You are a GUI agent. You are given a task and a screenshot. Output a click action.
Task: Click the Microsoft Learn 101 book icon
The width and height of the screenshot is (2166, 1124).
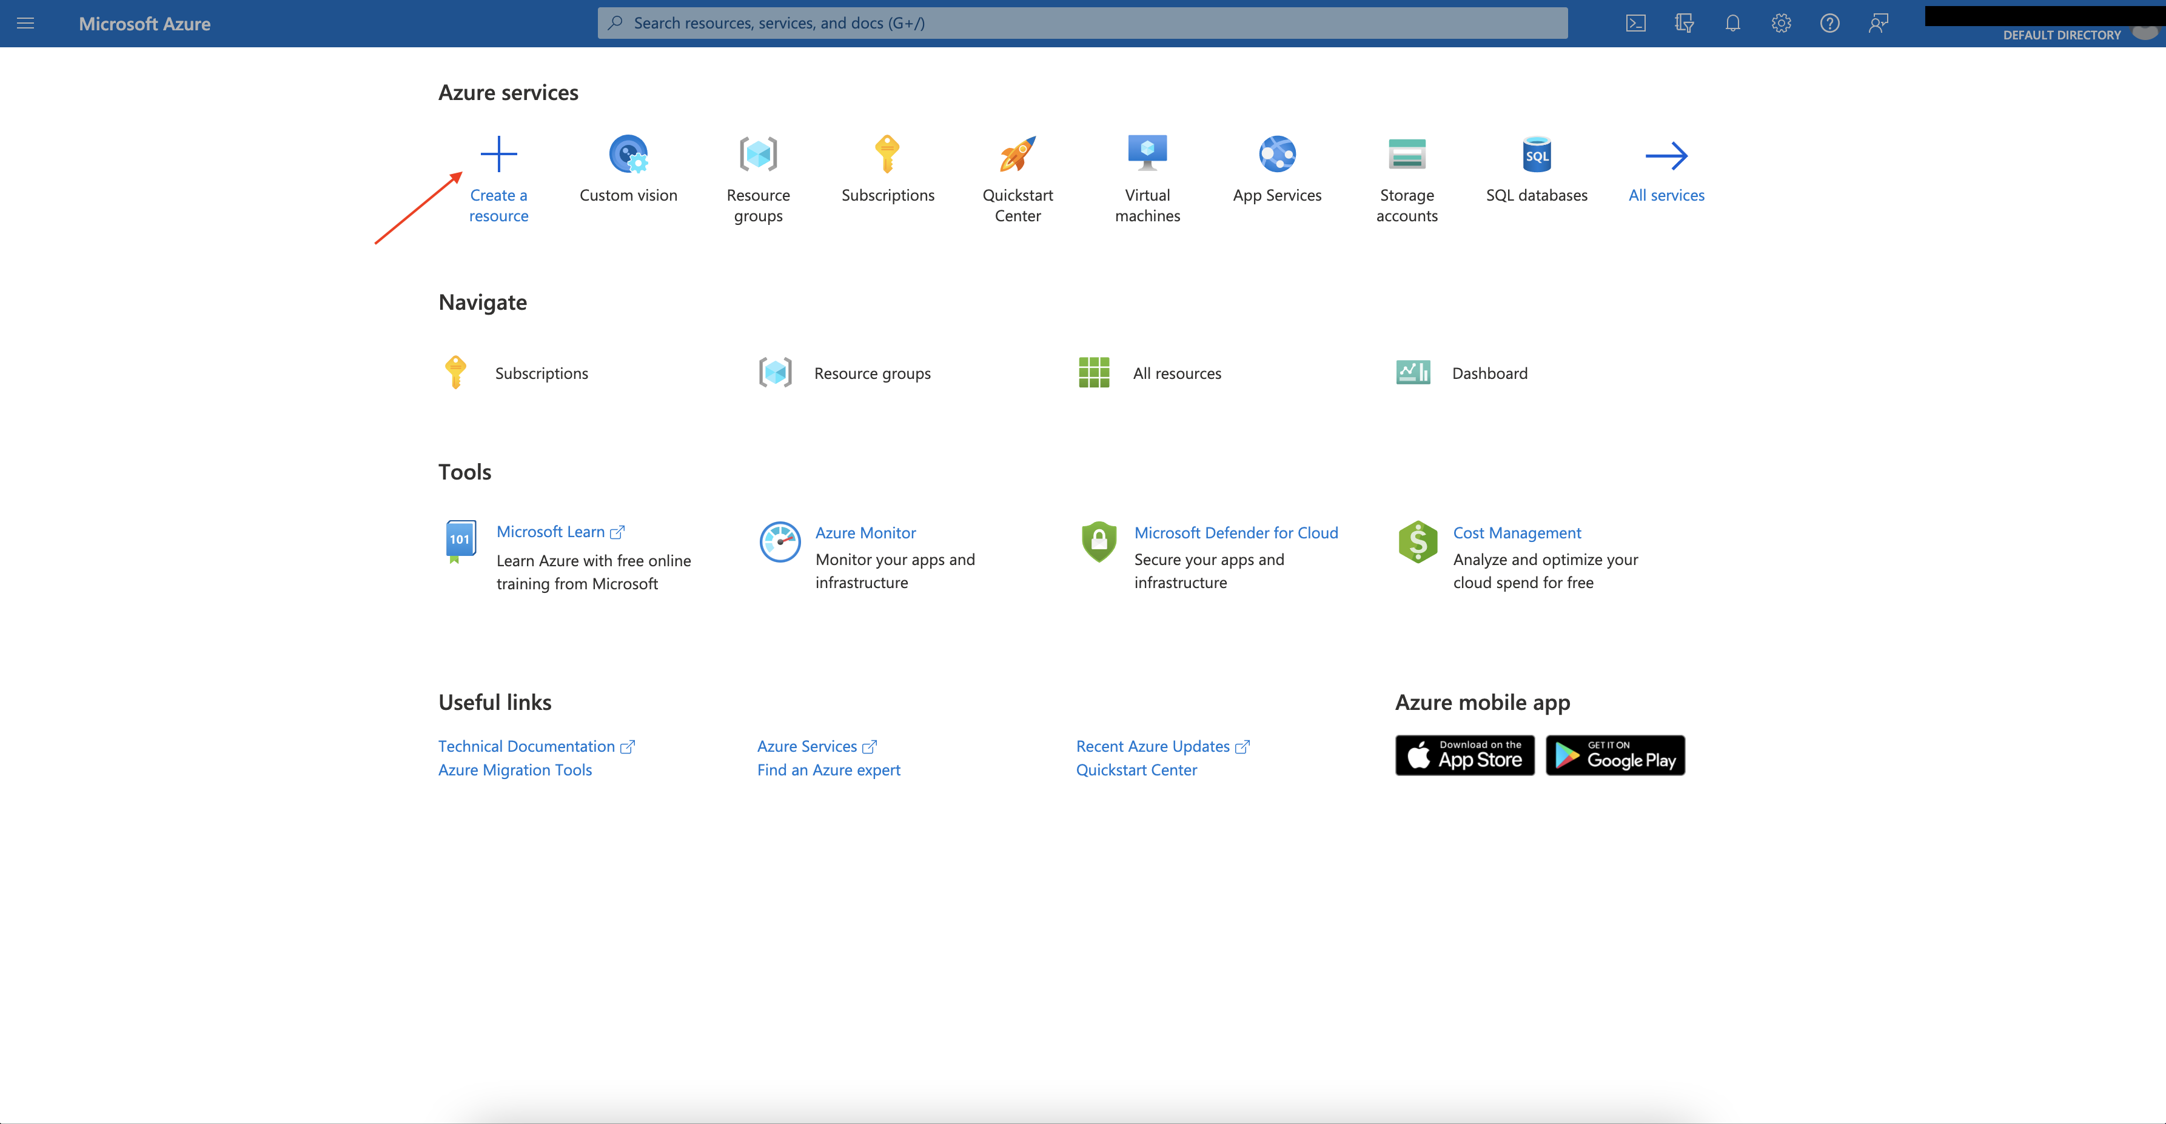(460, 541)
